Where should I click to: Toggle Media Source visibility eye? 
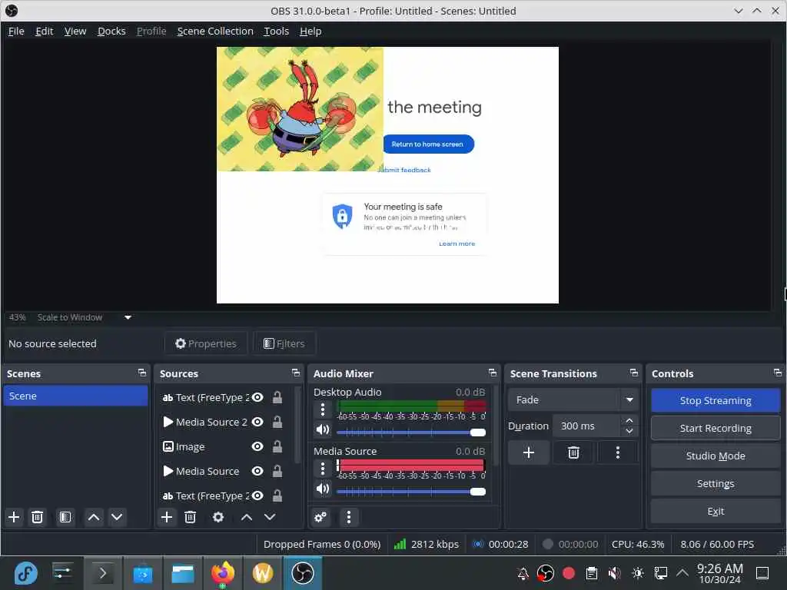tap(257, 471)
